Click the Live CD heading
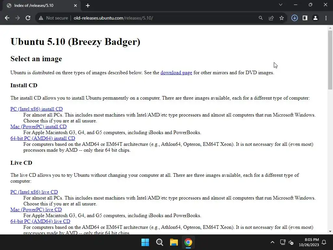This screenshot has width=333, height=250. click(21, 163)
